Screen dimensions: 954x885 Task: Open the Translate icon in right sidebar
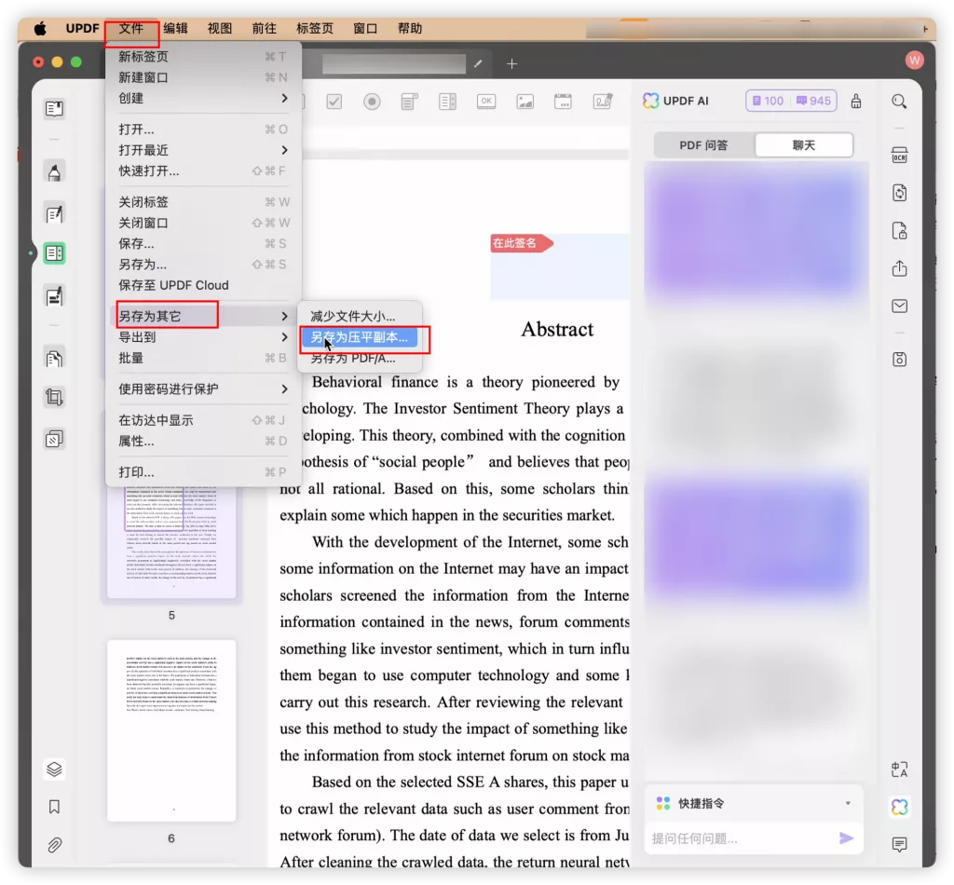tap(899, 769)
